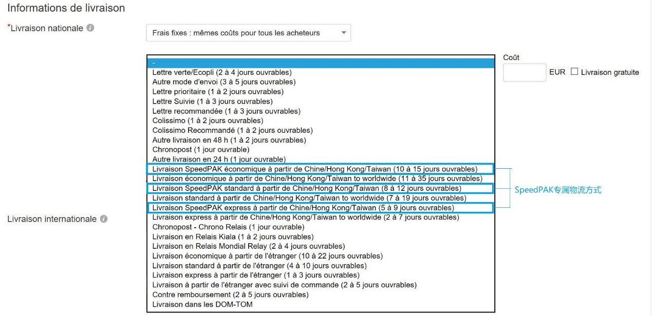Click info icon next to Livraison internationale
The height and width of the screenshot is (316, 652).
tap(104, 219)
